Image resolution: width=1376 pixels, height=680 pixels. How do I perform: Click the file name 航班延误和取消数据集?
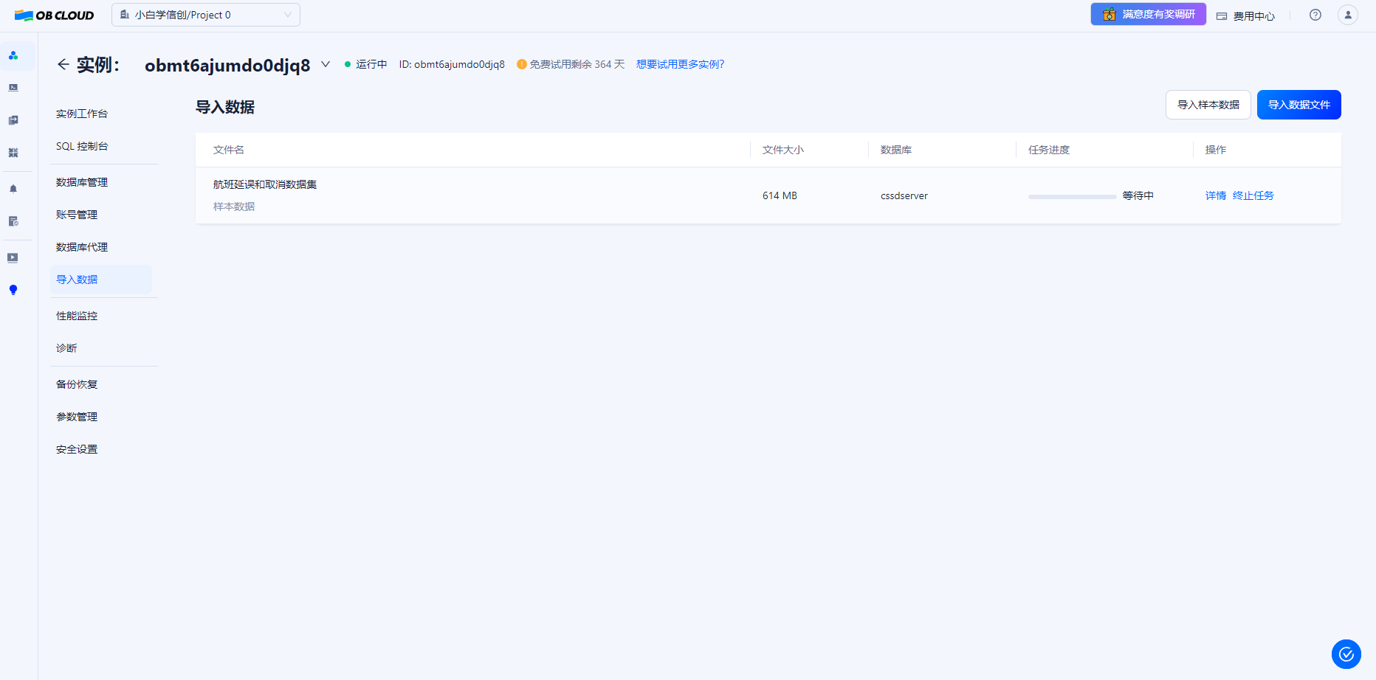click(x=265, y=184)
